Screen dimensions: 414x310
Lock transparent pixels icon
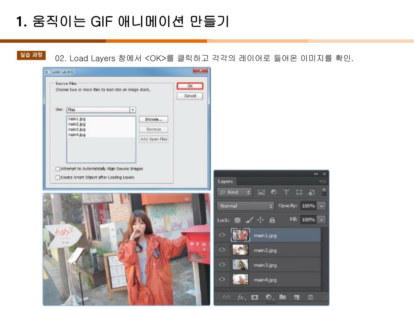tap(237, 220)
